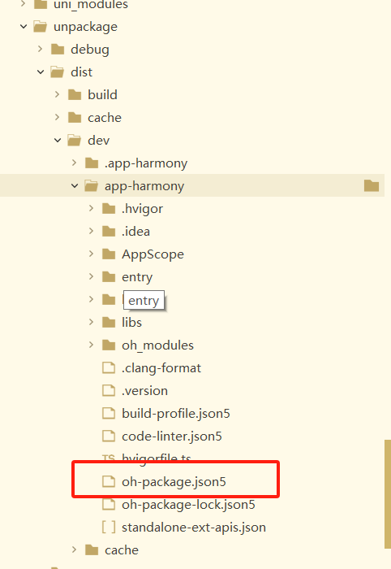Click the TS icon of hvigorfile.ts
The height and width of the screenshot is (569, 391).
click(x=108, y=458)
